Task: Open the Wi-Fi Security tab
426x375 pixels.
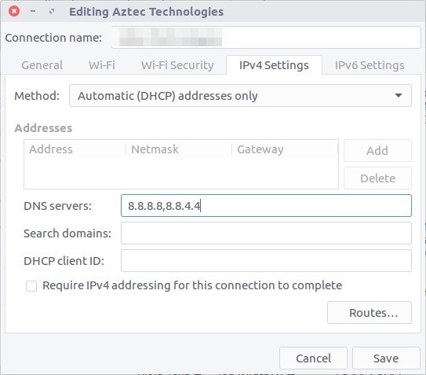Action: pyautogui.click(x=177, y=65)
